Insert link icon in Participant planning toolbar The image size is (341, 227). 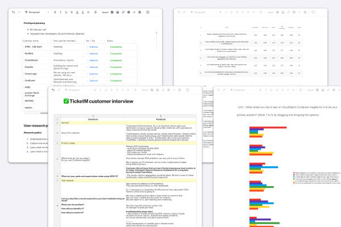click(123, 12)
